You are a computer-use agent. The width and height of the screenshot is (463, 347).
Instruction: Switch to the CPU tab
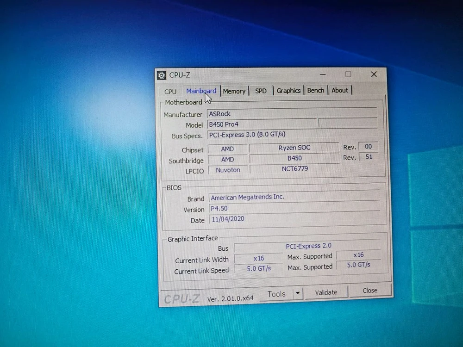[x=170, y=92]
